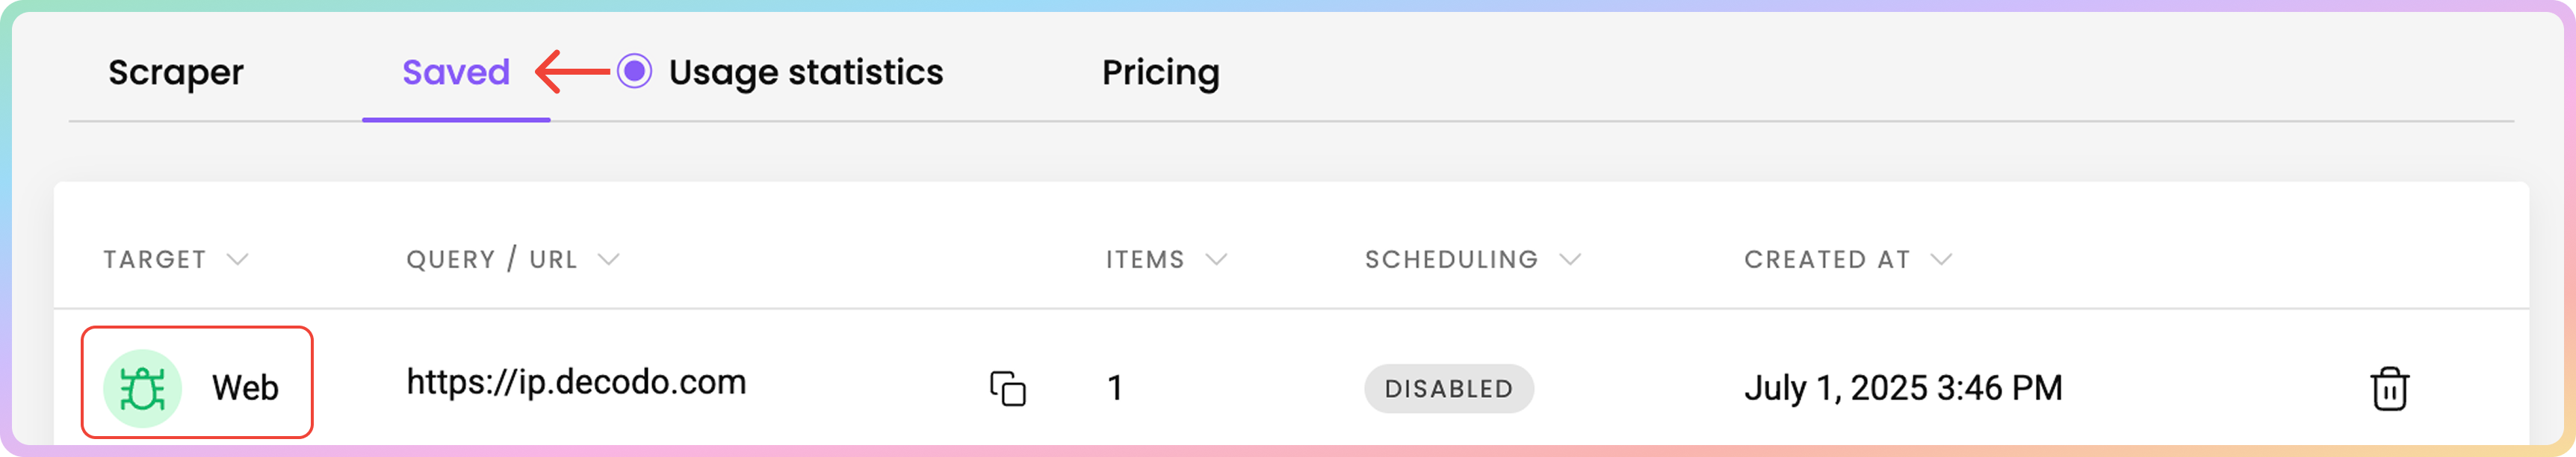Go to the Usage statistics tab
Viewport: 2576px width, 457px height.
pos(806,73)
